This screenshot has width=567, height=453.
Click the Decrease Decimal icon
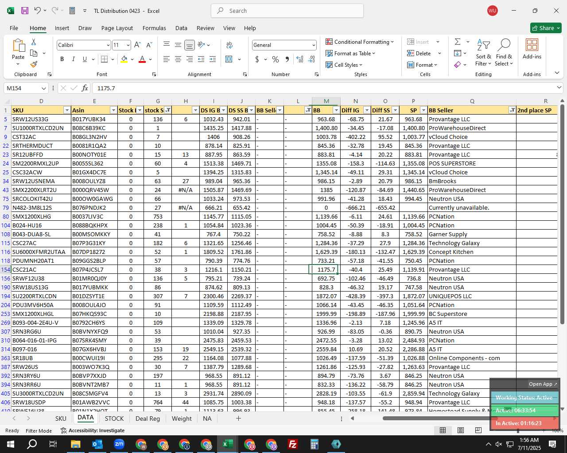(311, 59)
